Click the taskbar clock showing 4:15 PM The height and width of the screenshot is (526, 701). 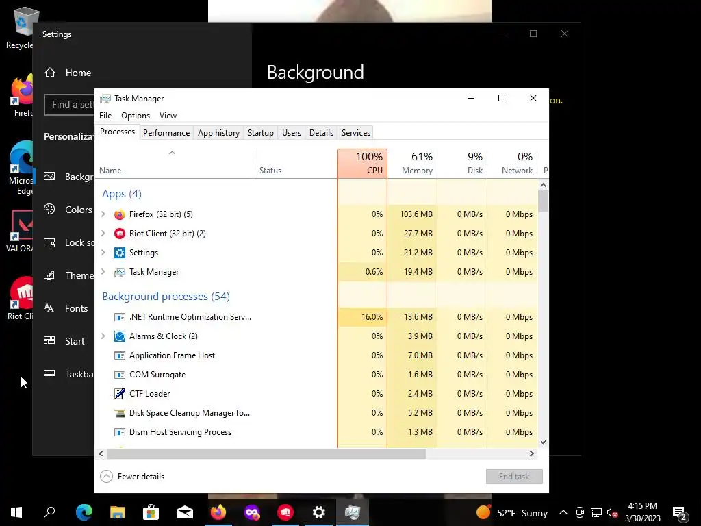tap(642, 512)
